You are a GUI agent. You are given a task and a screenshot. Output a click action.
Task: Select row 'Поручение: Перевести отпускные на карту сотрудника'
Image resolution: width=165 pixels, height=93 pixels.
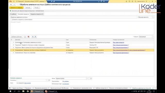tap(82, 45)
